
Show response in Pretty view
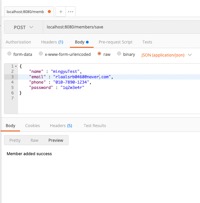tap(15, 140)
